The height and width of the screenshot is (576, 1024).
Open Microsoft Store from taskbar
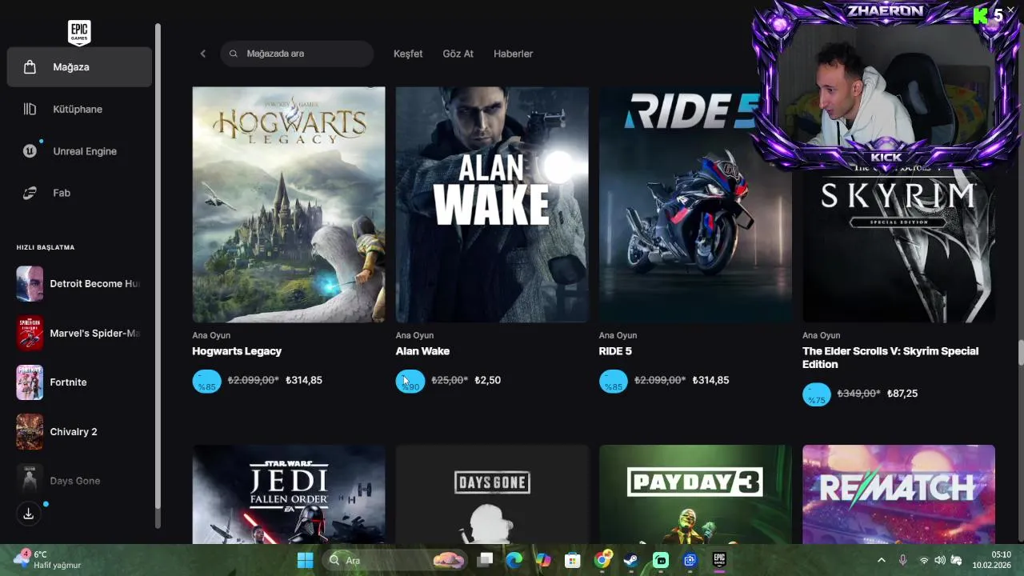click(x=572, y=560)
